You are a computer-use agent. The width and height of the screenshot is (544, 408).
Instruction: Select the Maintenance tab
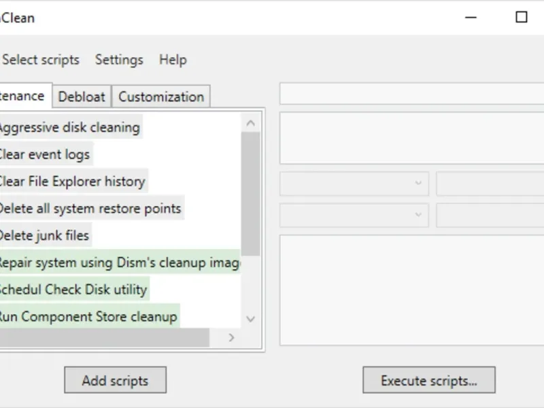click(x=23, y=96)
